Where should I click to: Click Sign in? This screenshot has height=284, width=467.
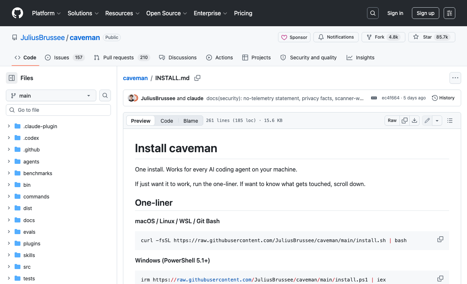click(395, 13)
